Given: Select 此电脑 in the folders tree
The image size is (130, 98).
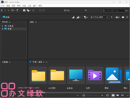Looking at the screenshot, I should [11, 26].
